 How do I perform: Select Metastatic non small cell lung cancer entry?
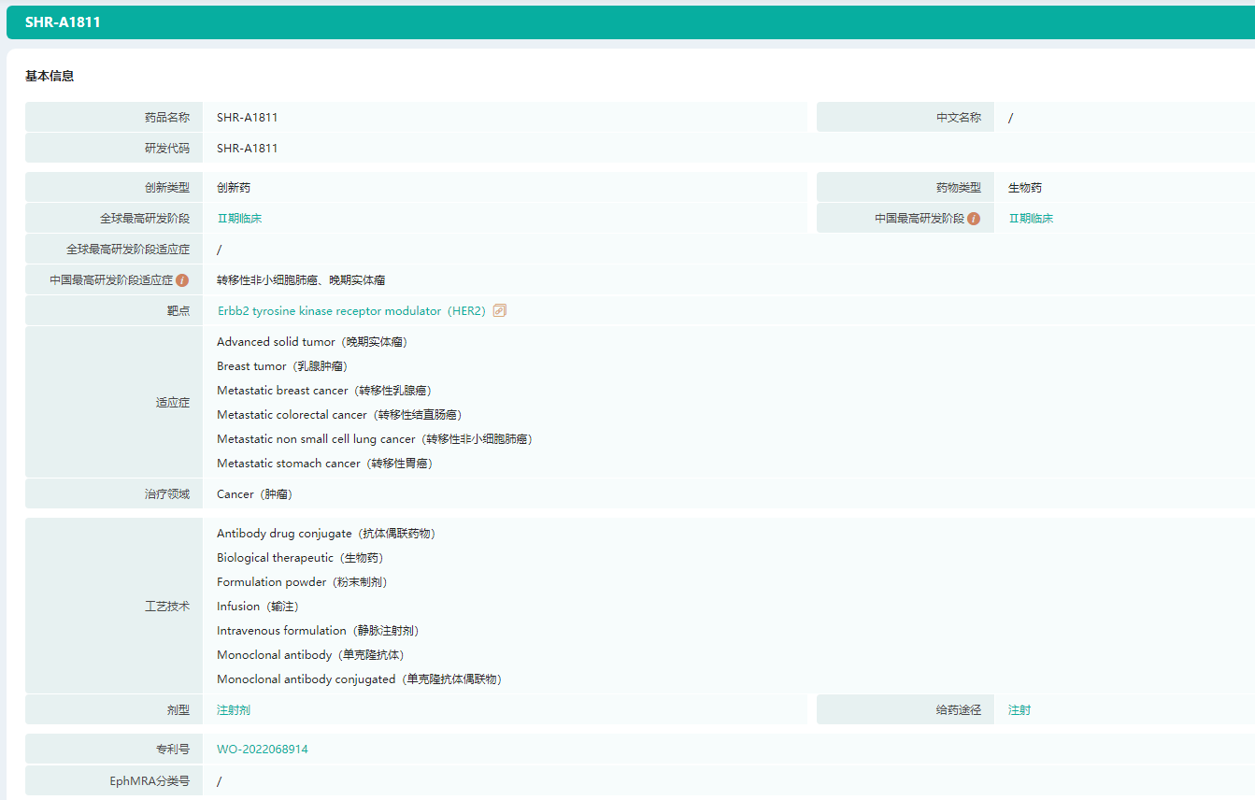pos(376,439)
